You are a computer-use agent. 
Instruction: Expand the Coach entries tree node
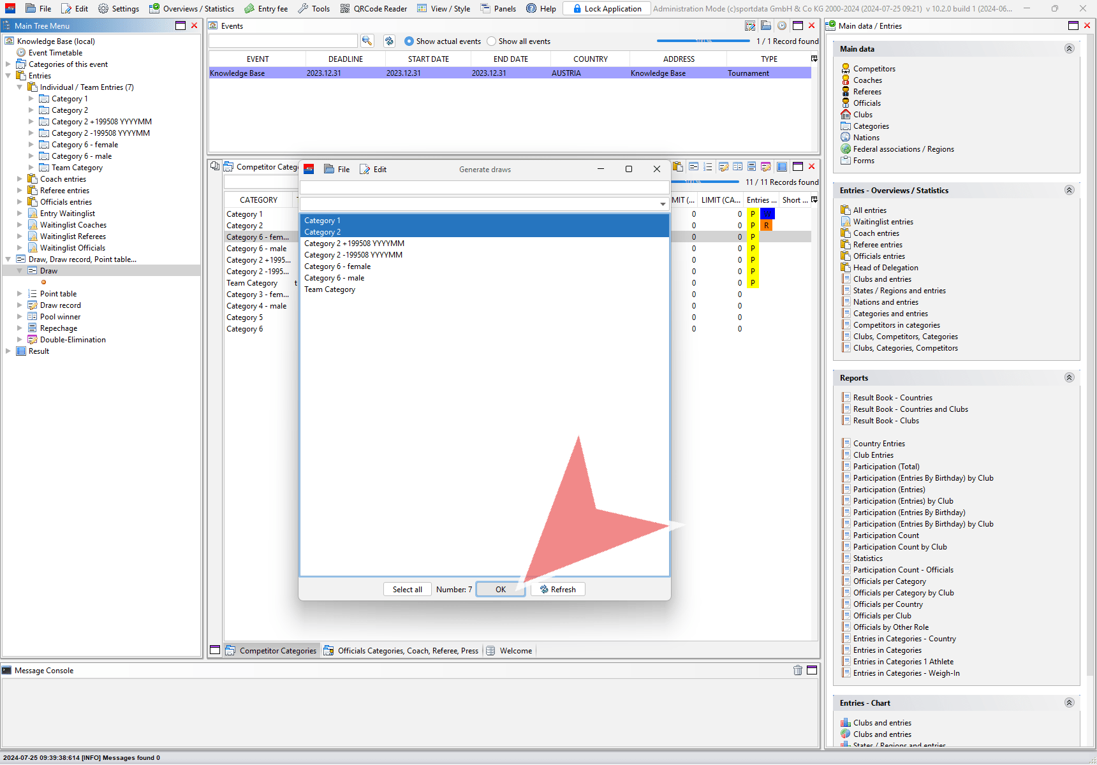(20, 179)
